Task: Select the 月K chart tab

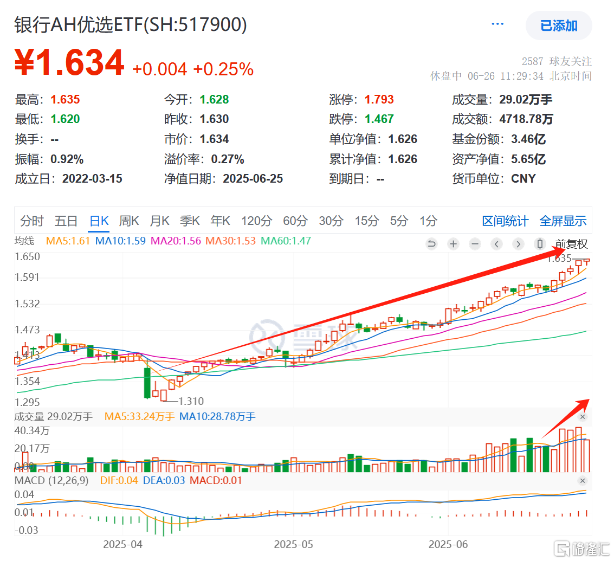Action: pos(159,221)
